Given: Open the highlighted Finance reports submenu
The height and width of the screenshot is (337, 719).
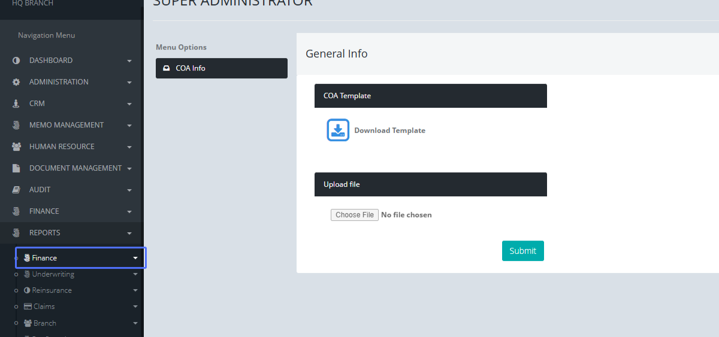Looking at the screenshot, I should (45, 258).
